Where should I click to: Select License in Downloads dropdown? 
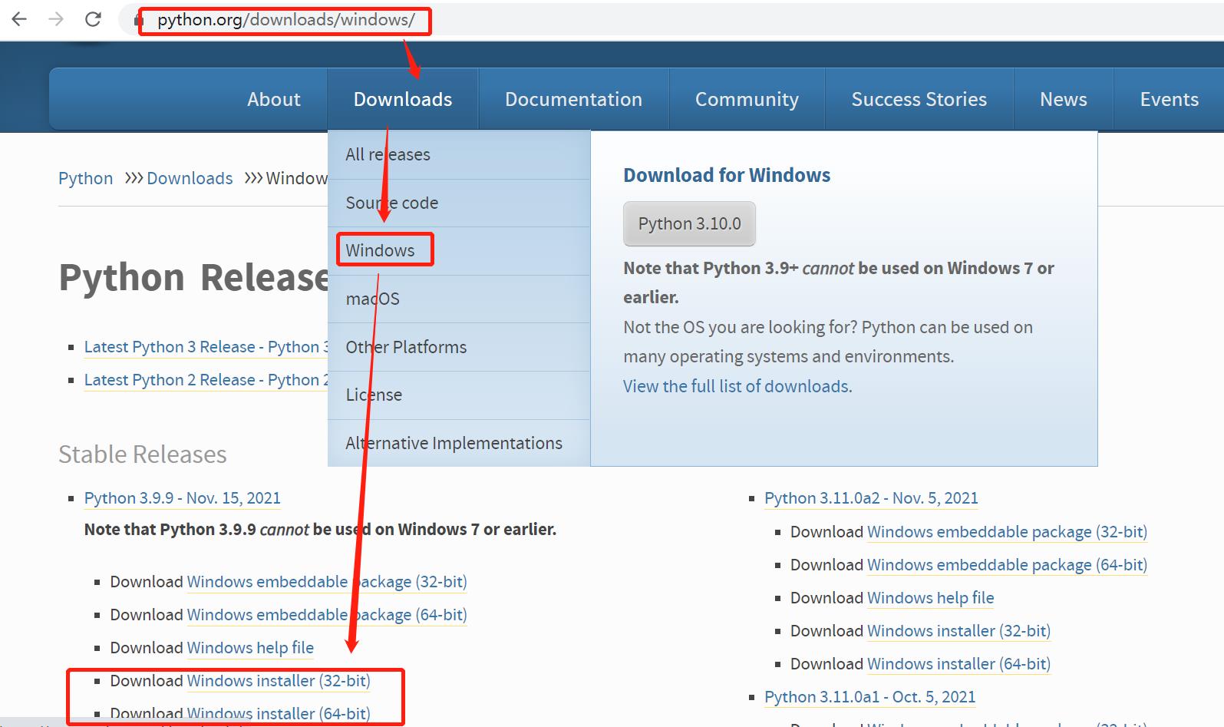click(459, 395)
